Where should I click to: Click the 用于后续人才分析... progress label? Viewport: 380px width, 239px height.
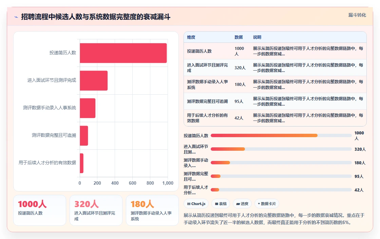(196, 190)
